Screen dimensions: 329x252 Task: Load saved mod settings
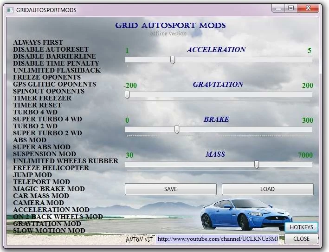click(268, 189)
